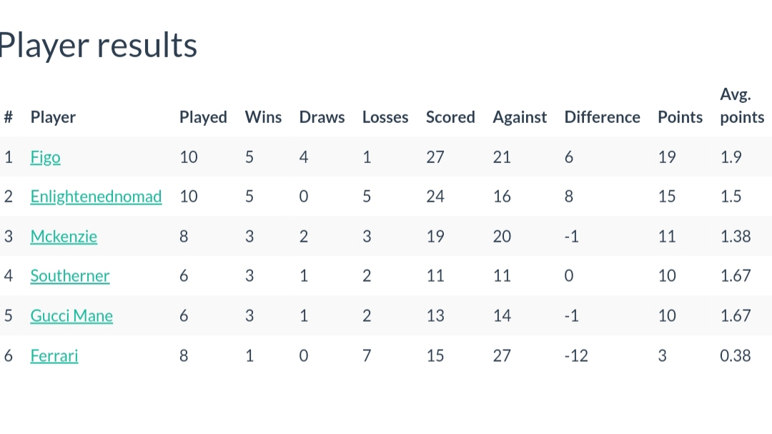Click Figo's 19 points value
Screen dimensions: 772x434
667,157
